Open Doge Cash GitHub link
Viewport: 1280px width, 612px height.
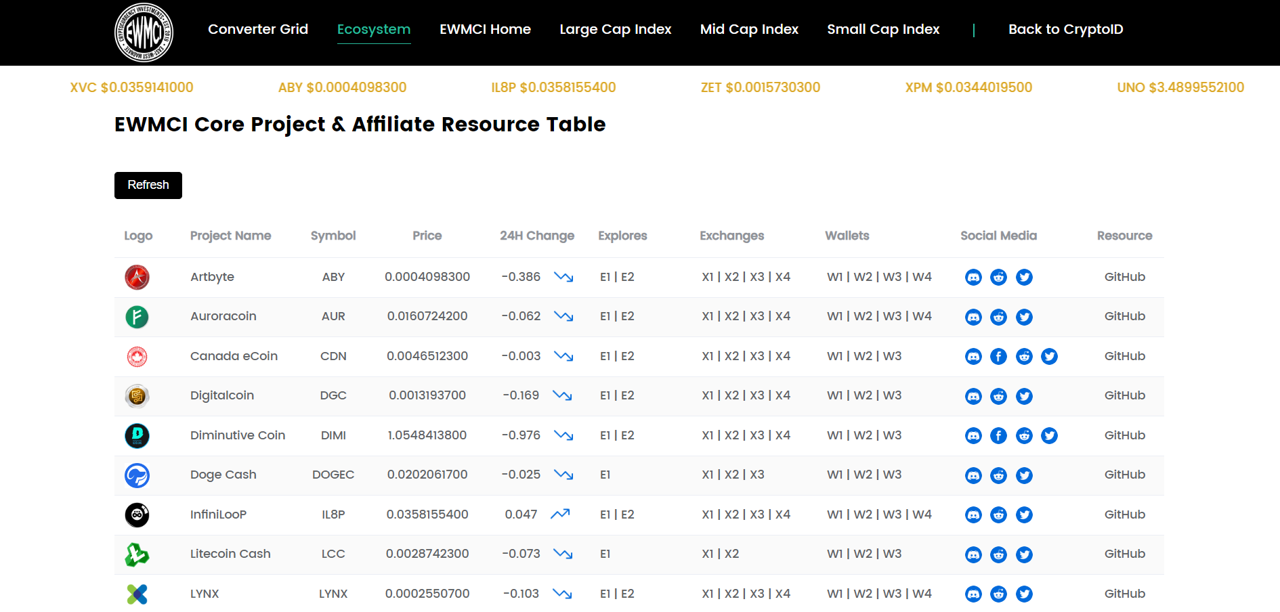(x=1125, y=475)
